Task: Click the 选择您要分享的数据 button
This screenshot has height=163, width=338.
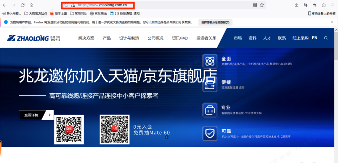Action: (215, 22)
